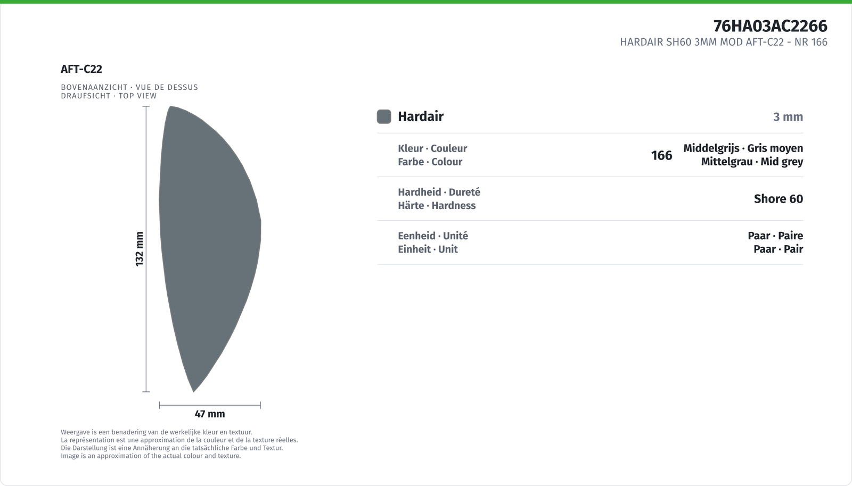Click the colour number 166
This screenshot has width=852, height=486.
pyautogui.click(x=661, y=155)
